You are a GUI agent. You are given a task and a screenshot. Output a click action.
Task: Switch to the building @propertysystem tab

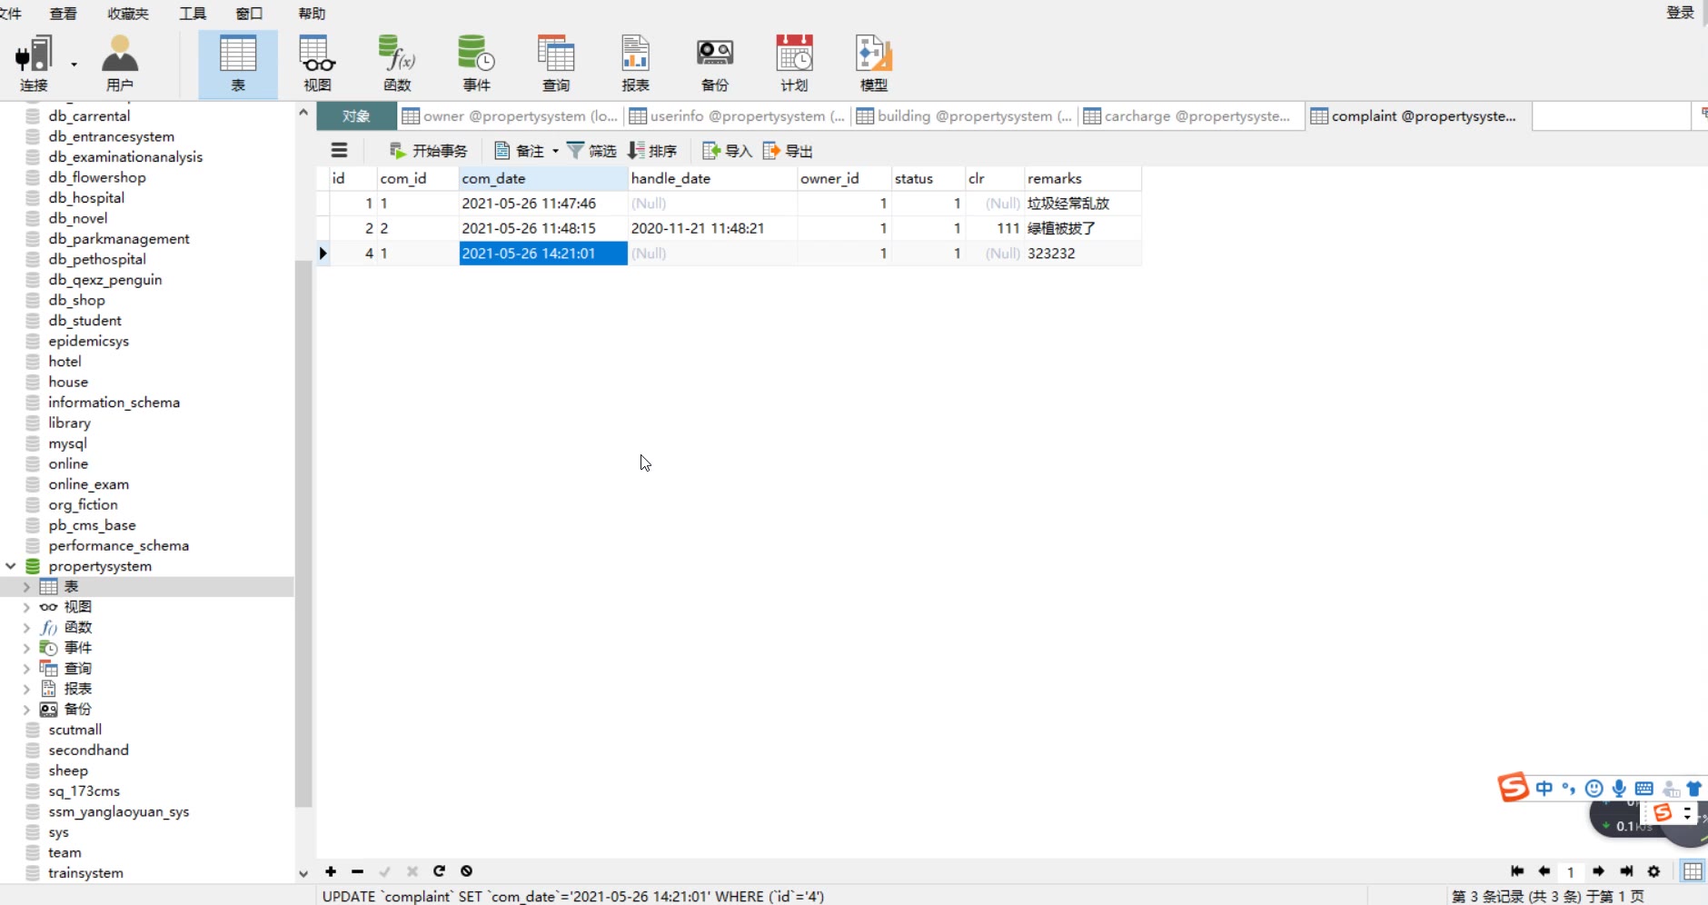[965, 116]
